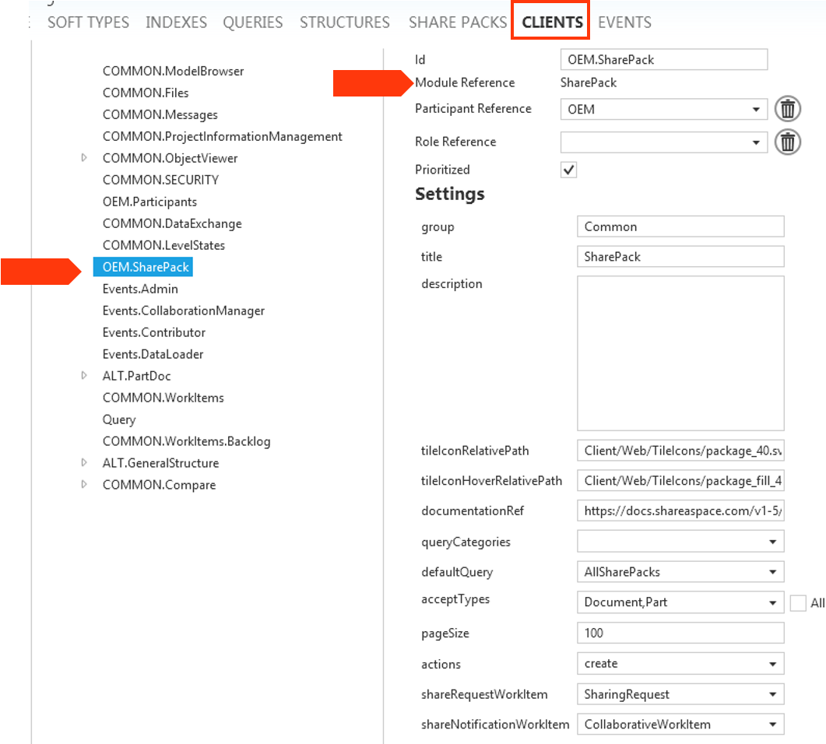The image size is (826, 744).
Task: Expand the ALT.PartDoc tree node
Action: pos(84,376)
